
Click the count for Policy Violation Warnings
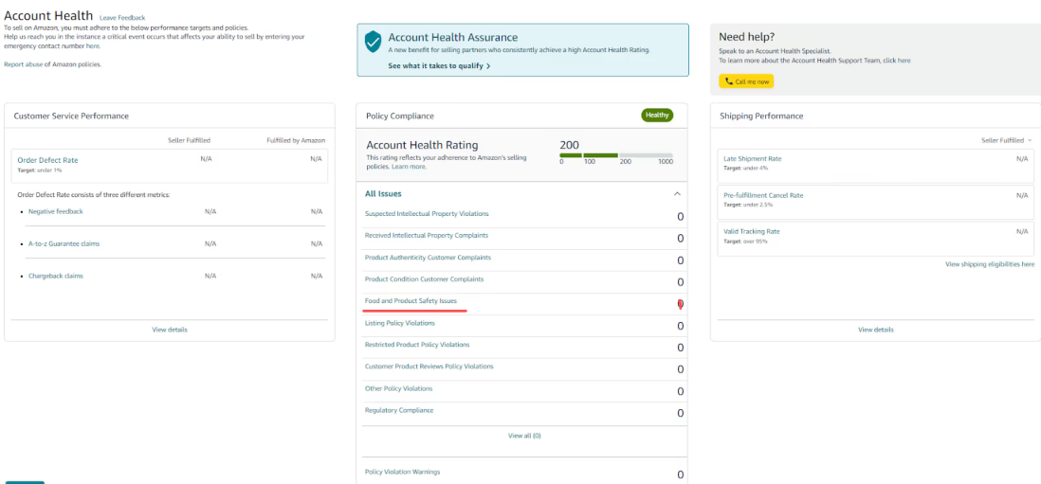(681, 475)
